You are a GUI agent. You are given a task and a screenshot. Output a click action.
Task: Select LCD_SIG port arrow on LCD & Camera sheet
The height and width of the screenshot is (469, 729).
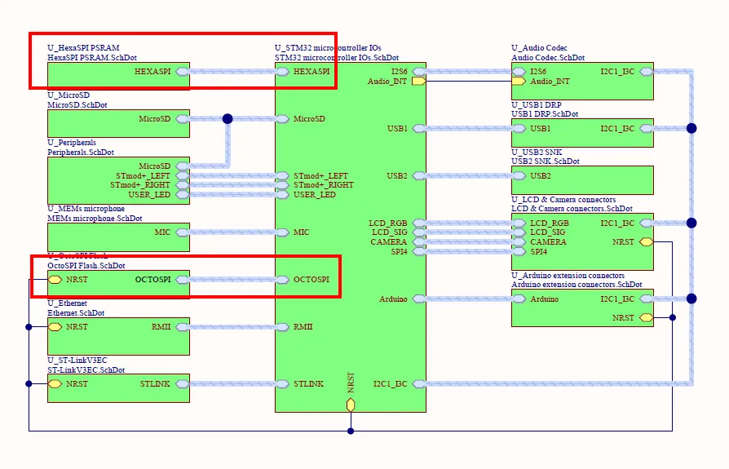(519, 232)
